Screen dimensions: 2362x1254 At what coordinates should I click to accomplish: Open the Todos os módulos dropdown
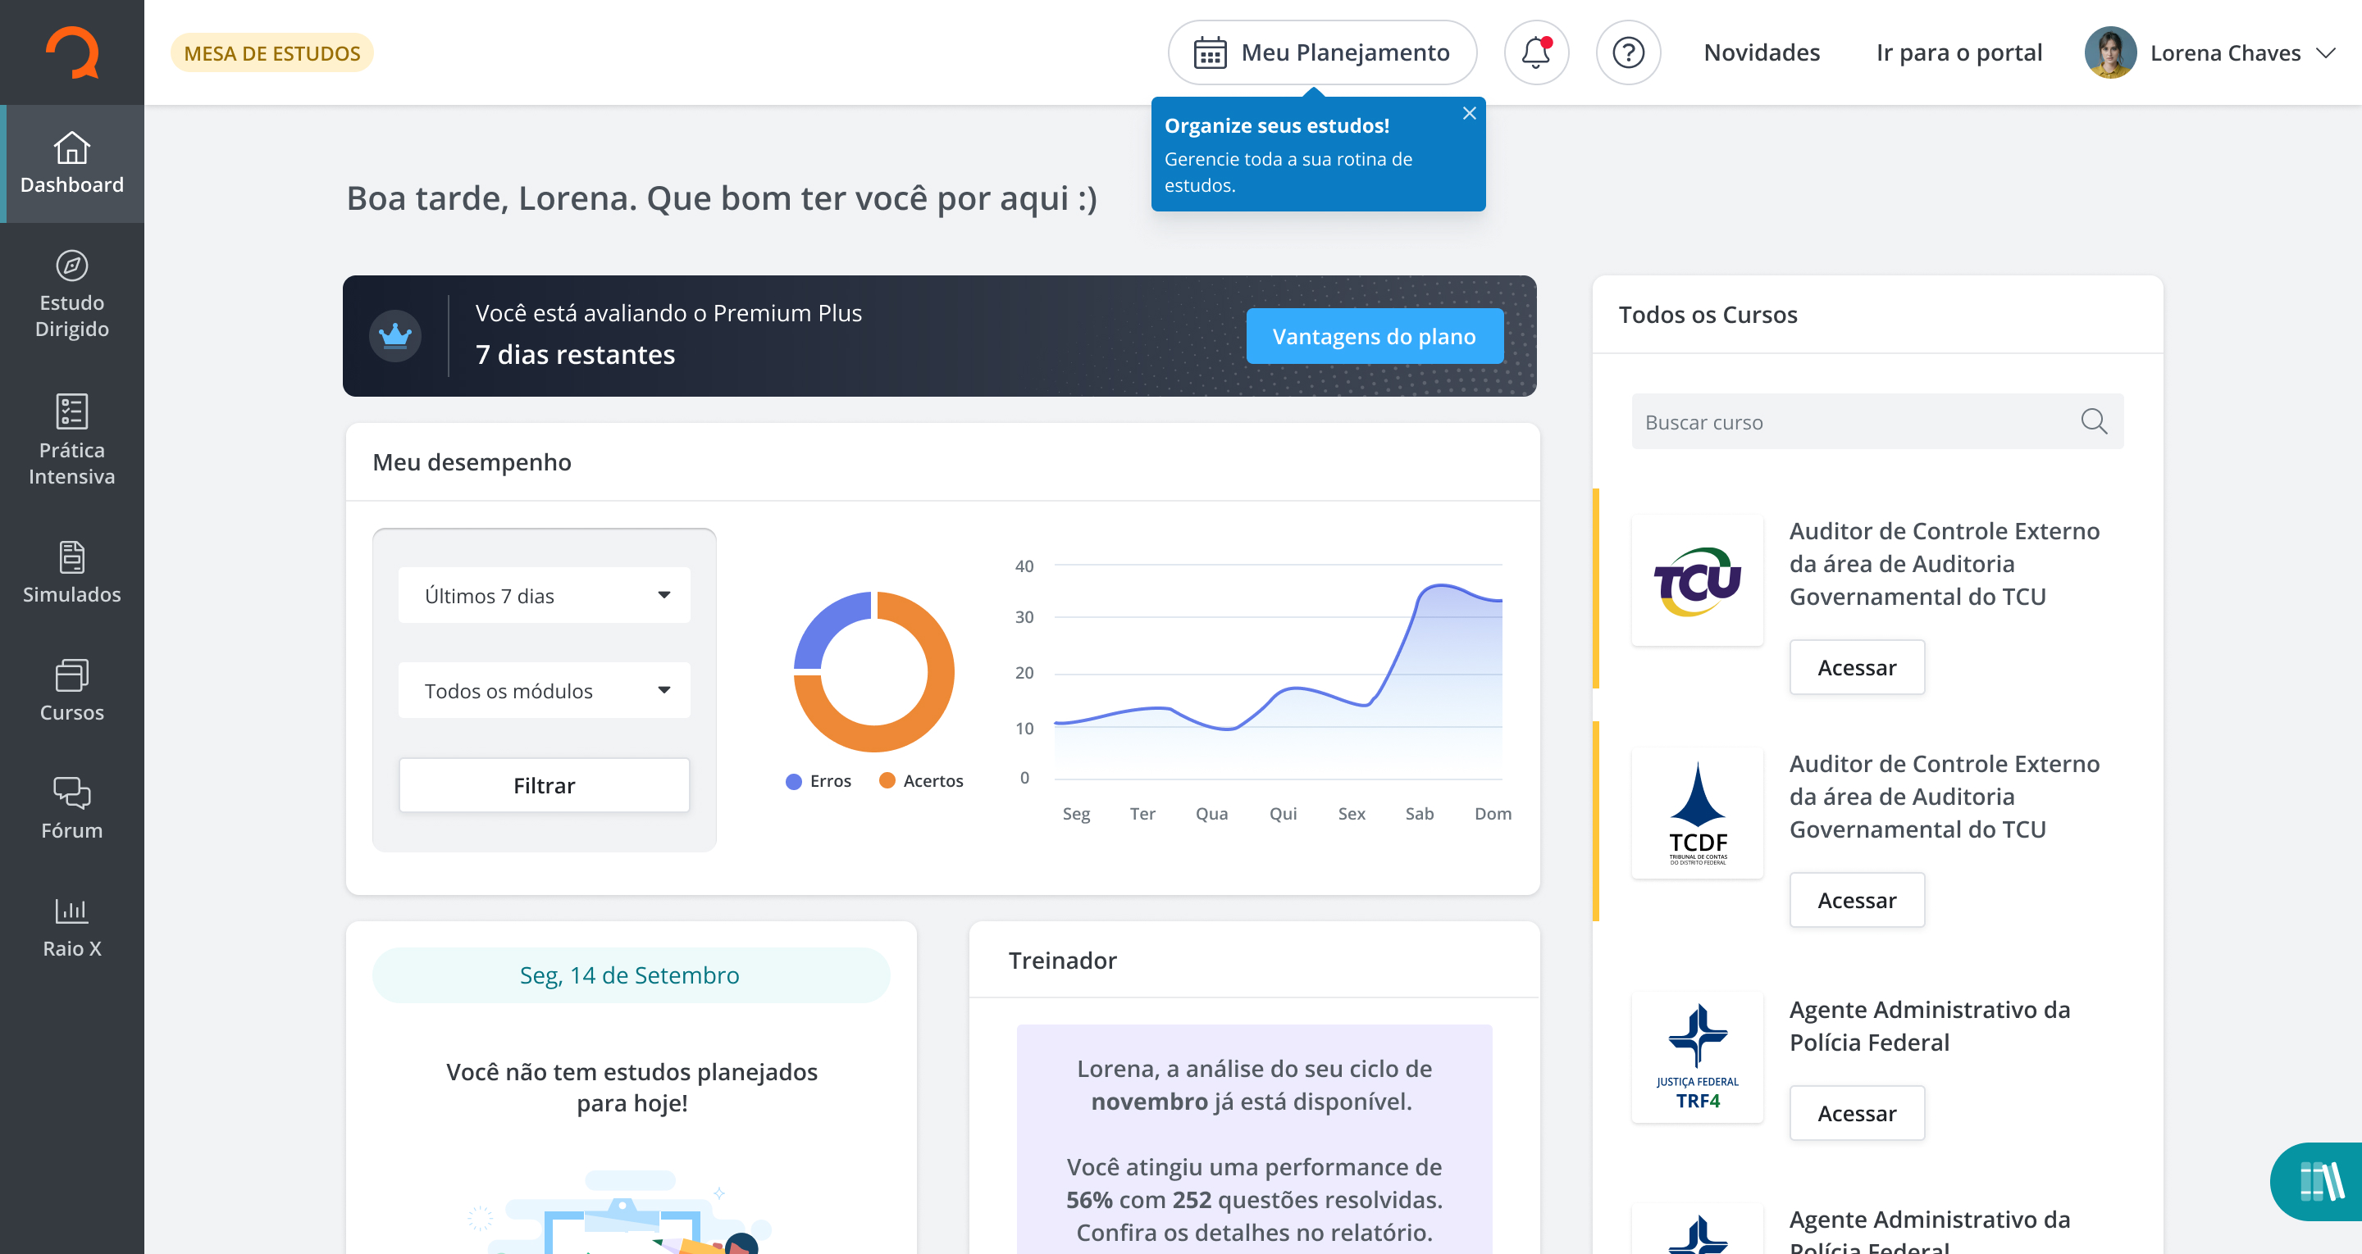click(544, 690)
